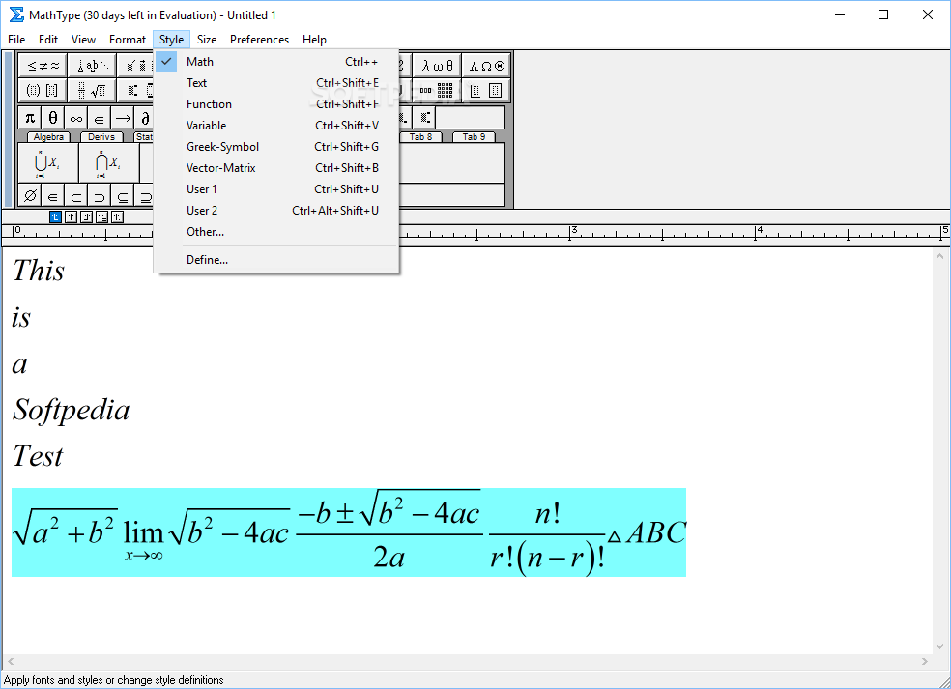Open the spaces and ellipses palette
The height and width of the screenshot is (689, 951).
click(92, 66)
